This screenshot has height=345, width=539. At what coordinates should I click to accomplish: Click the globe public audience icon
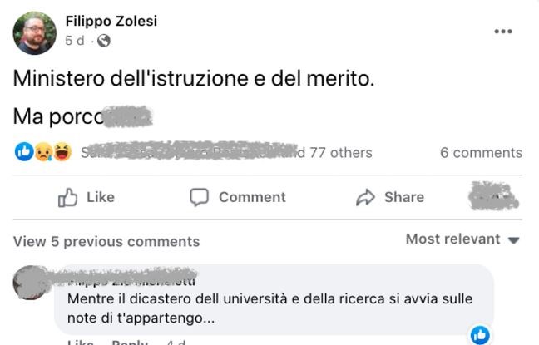[104, 40]
